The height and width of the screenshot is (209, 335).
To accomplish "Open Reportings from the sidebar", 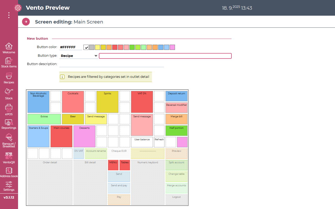I will tap(9, 124).
